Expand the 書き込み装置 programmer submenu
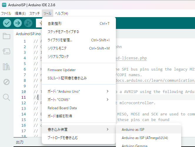Viewport: 195px width, 147px height. pos(78,129)
